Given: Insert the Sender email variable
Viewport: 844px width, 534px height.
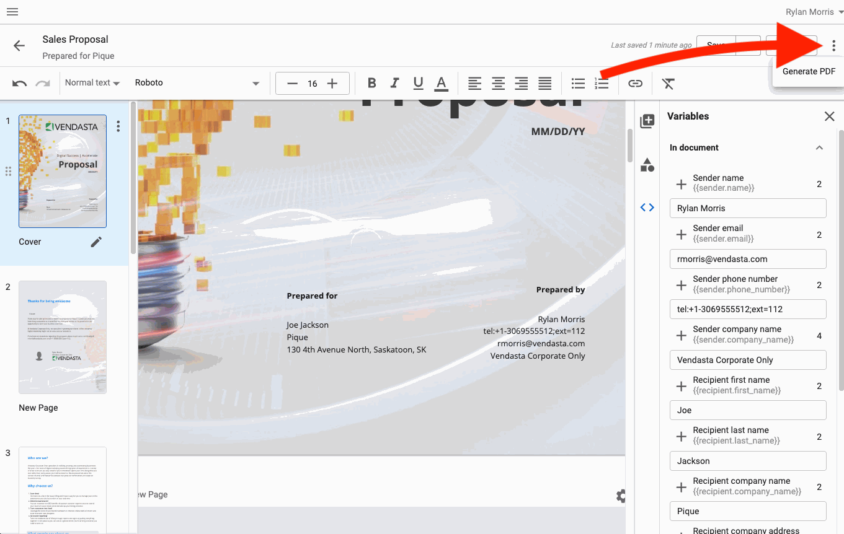Looking at the screenshot, I should [681, 235].
